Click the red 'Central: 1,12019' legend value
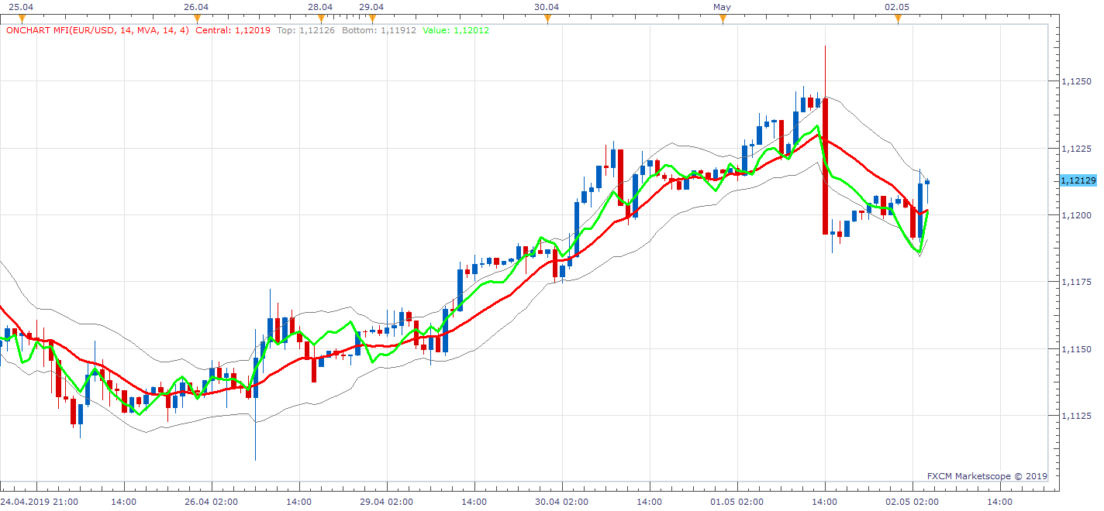The height and width of the screenshot is (511, 1104). point(233,30)
